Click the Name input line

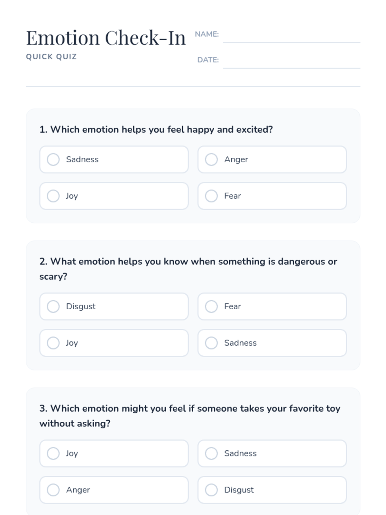[x=291, y=36]
